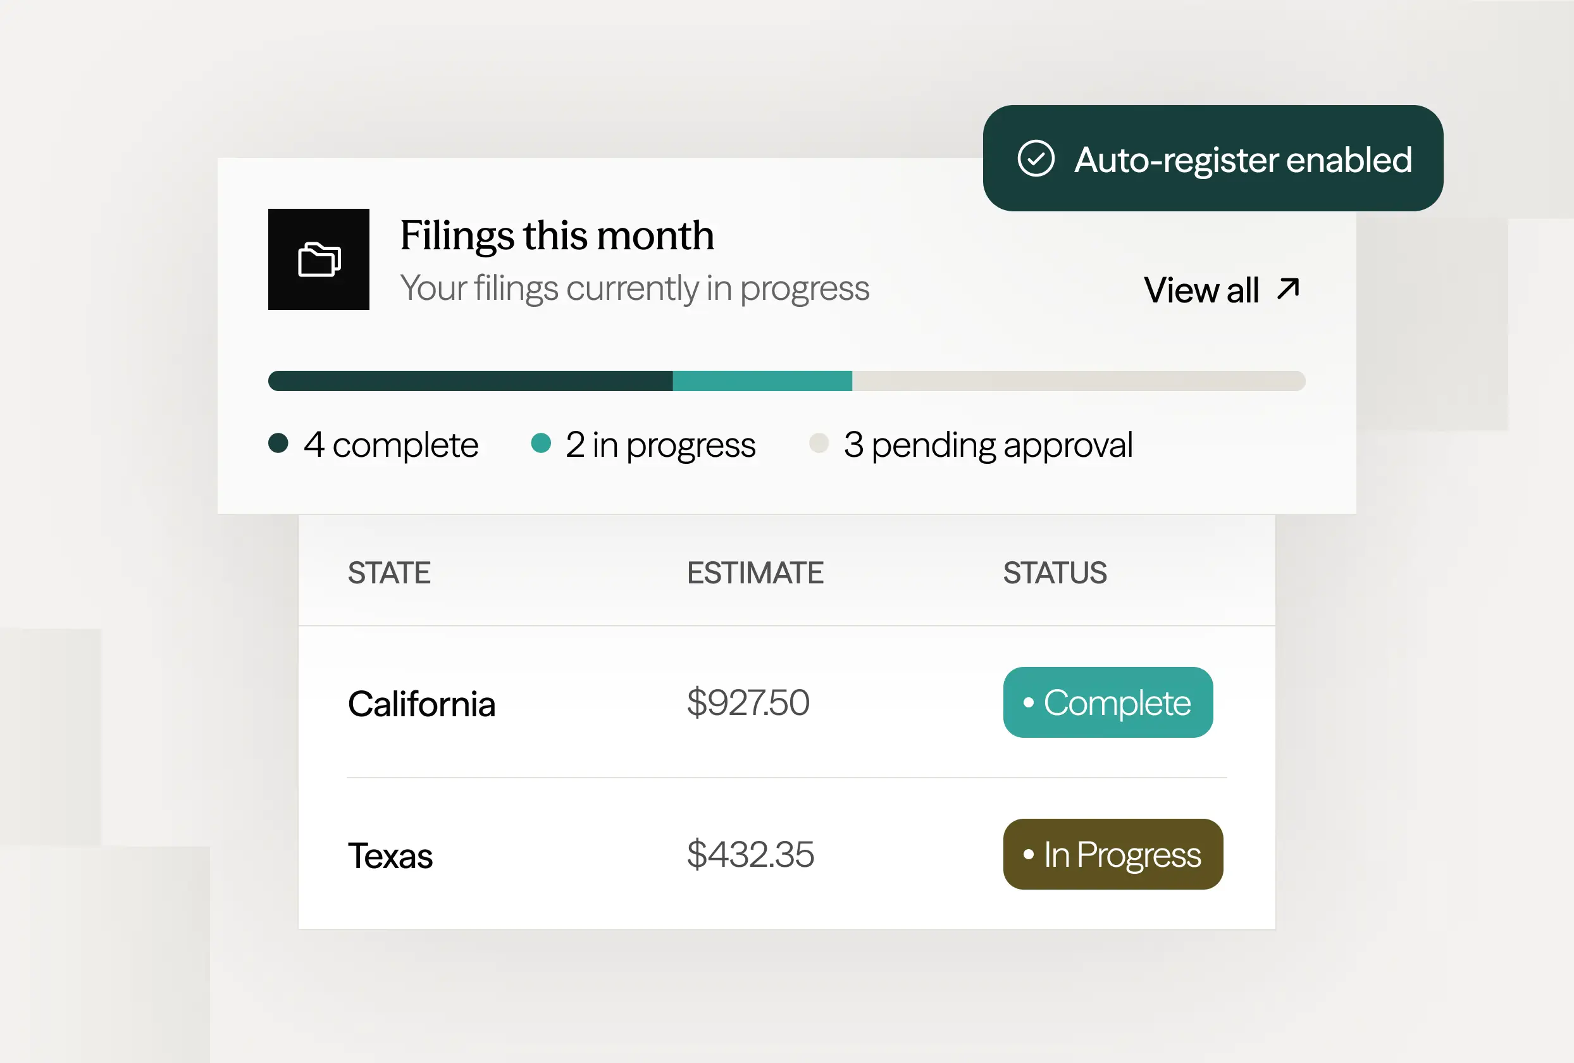Open the View all filings link
The width and height of the screenshot is (1574, 1063).
(1201, 290)
